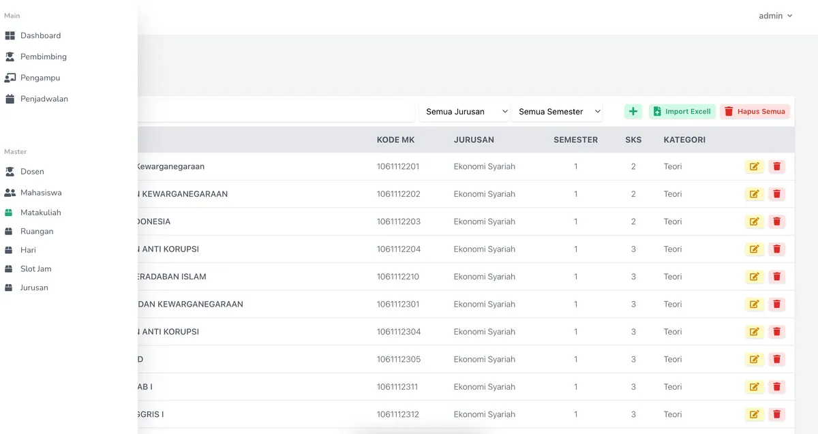Click the Dosen icon in Master section
818x434 pixels.
point(10,172)
